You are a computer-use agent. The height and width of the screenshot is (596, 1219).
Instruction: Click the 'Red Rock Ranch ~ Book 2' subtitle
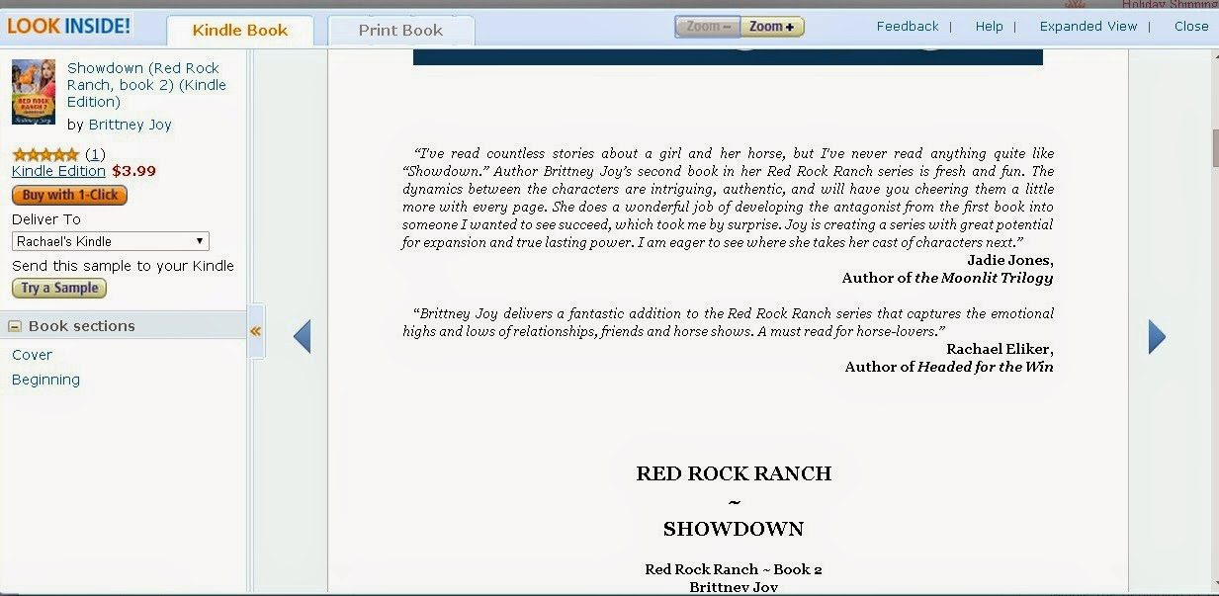tap(734, 569)
